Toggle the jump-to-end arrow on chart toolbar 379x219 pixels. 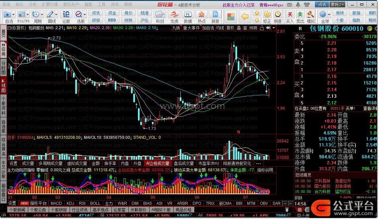click(x=268, y=28)
